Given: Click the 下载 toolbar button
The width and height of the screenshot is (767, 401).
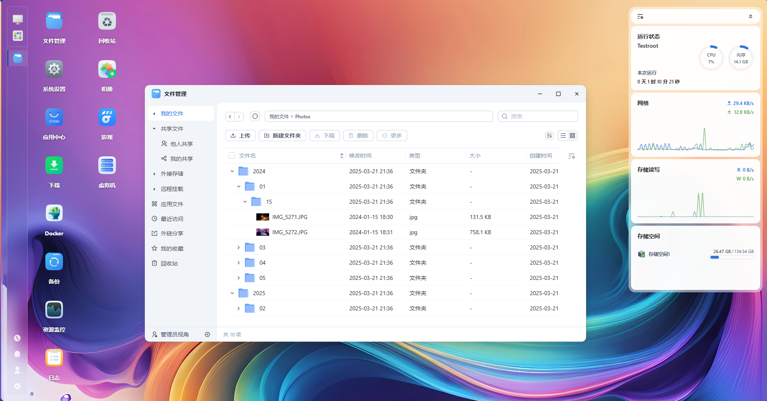Looking at the screenshot, I should tap(325, 136).
